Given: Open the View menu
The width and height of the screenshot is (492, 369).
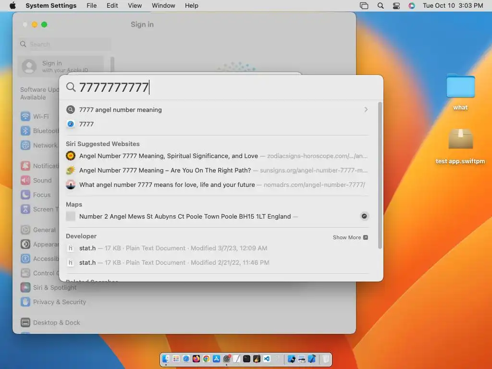Looking at the screenshot, I should point(135,6).
